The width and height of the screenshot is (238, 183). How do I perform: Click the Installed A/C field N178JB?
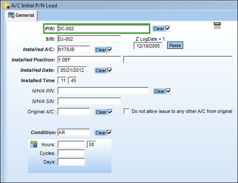point(73,49)
